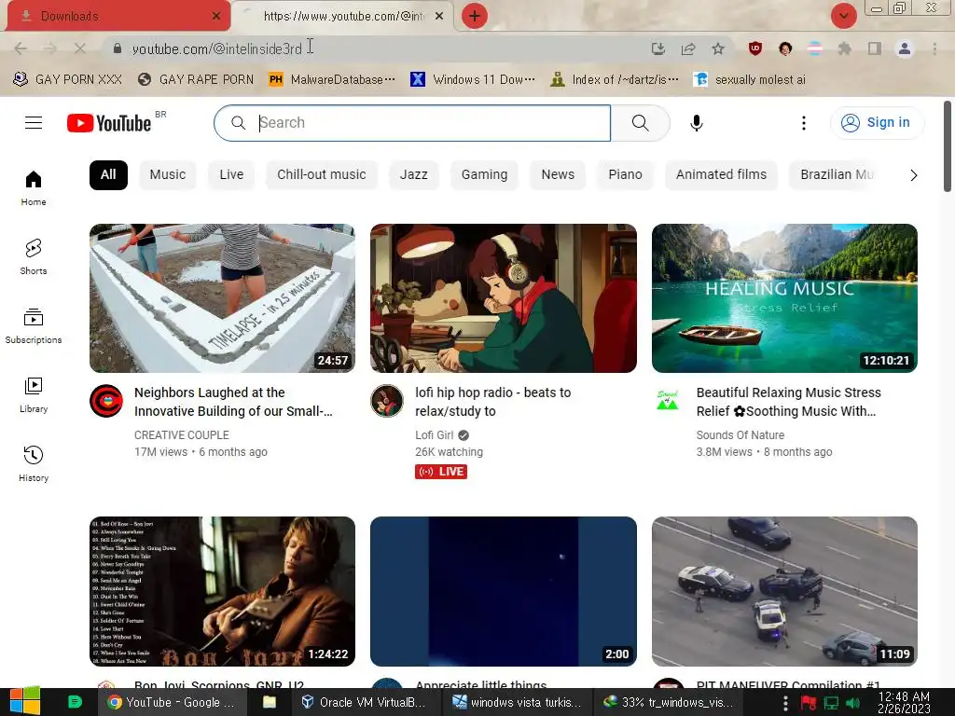Image resolution: width=955 pixels, height=716 pixels.
Task: Click the browser address bar URL
Action: click(216, 48)
